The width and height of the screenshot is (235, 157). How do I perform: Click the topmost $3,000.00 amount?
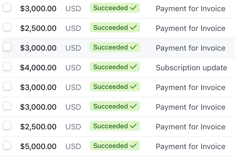(x=38, y=8)
